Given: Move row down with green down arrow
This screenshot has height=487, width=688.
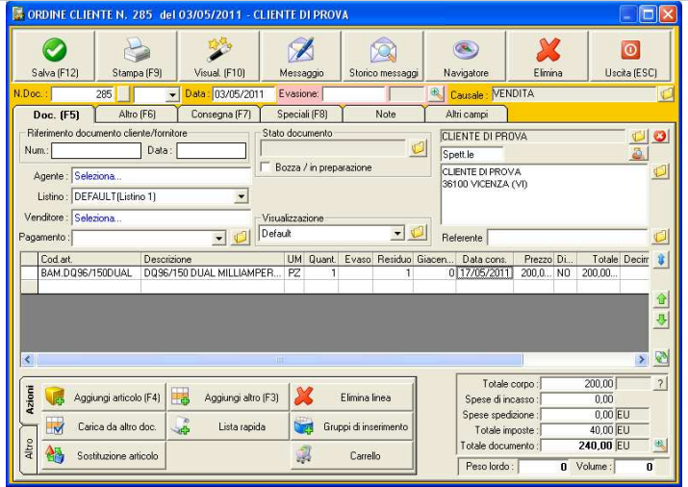Looking at the screenshot, I should pos(661,320).
